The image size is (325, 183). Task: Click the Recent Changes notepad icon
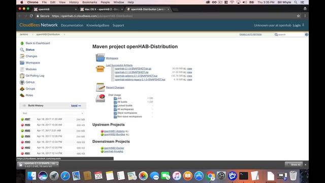101,87
